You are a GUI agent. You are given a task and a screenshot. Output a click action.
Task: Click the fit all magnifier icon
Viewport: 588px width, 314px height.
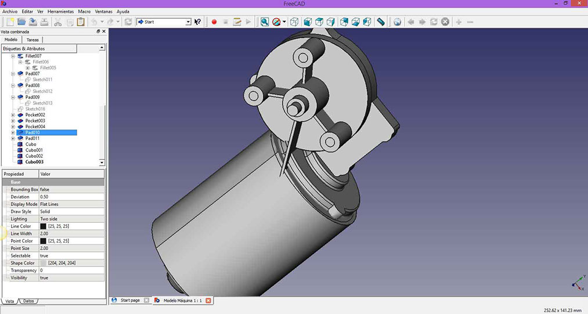265,21
